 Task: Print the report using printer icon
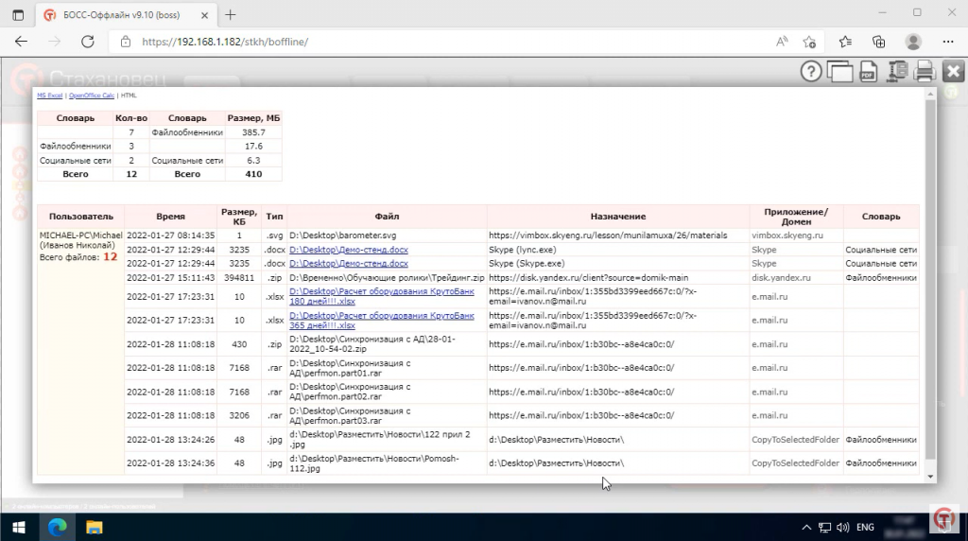(925, 72)
